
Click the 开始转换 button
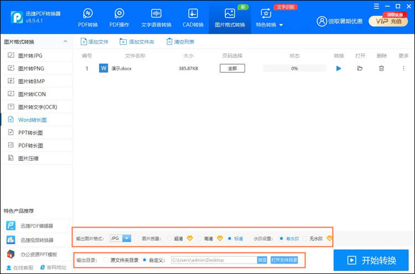tap(371, 260)
